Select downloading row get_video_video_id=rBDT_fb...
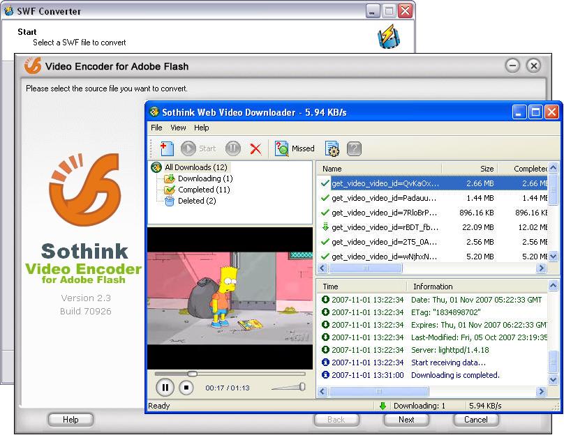 coord(433,227)
